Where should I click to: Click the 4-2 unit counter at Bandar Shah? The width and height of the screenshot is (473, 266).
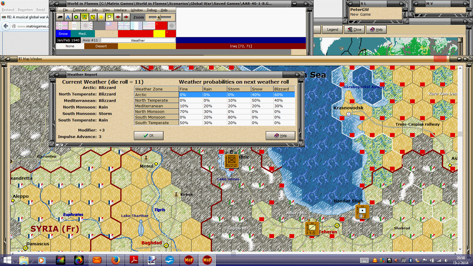tap(362, 212)
